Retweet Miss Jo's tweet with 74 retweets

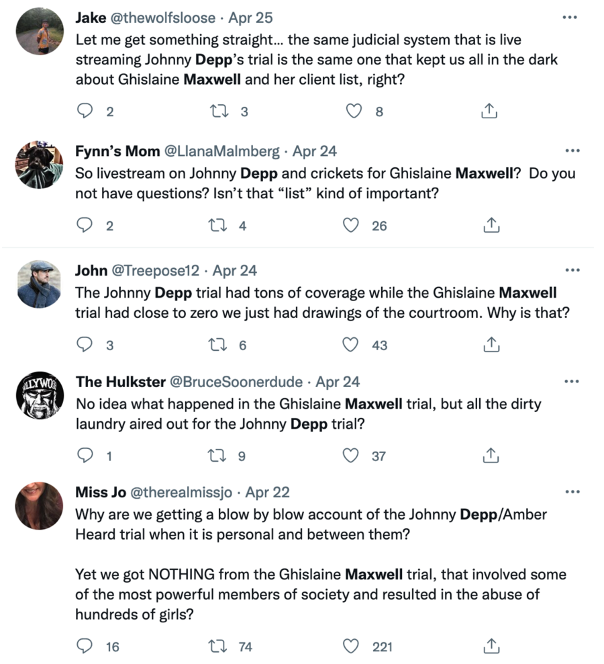pyautogui.click(x=219, y=647)
